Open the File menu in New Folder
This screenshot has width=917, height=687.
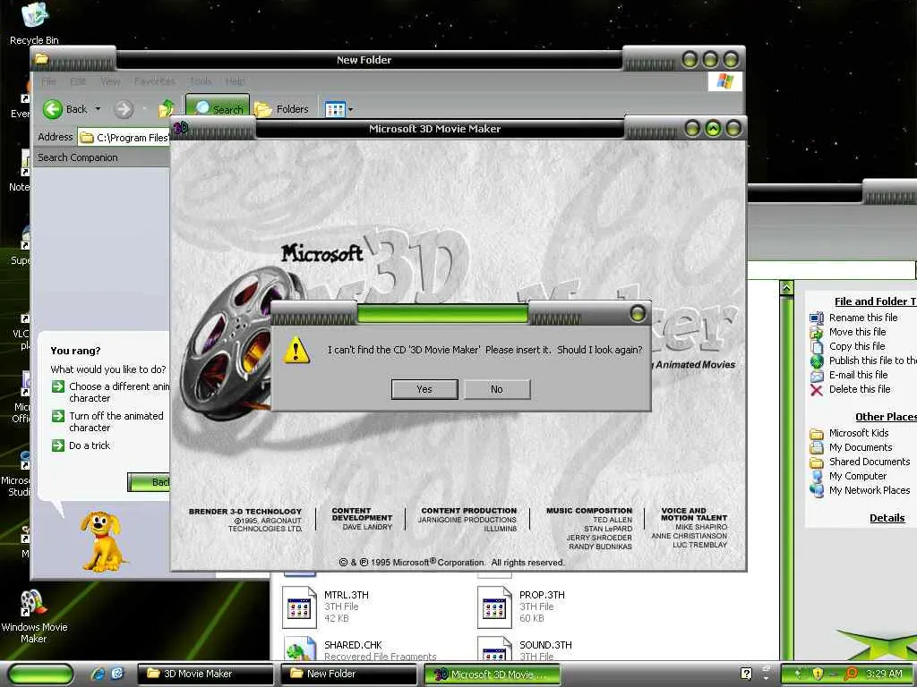pos(48,81)
